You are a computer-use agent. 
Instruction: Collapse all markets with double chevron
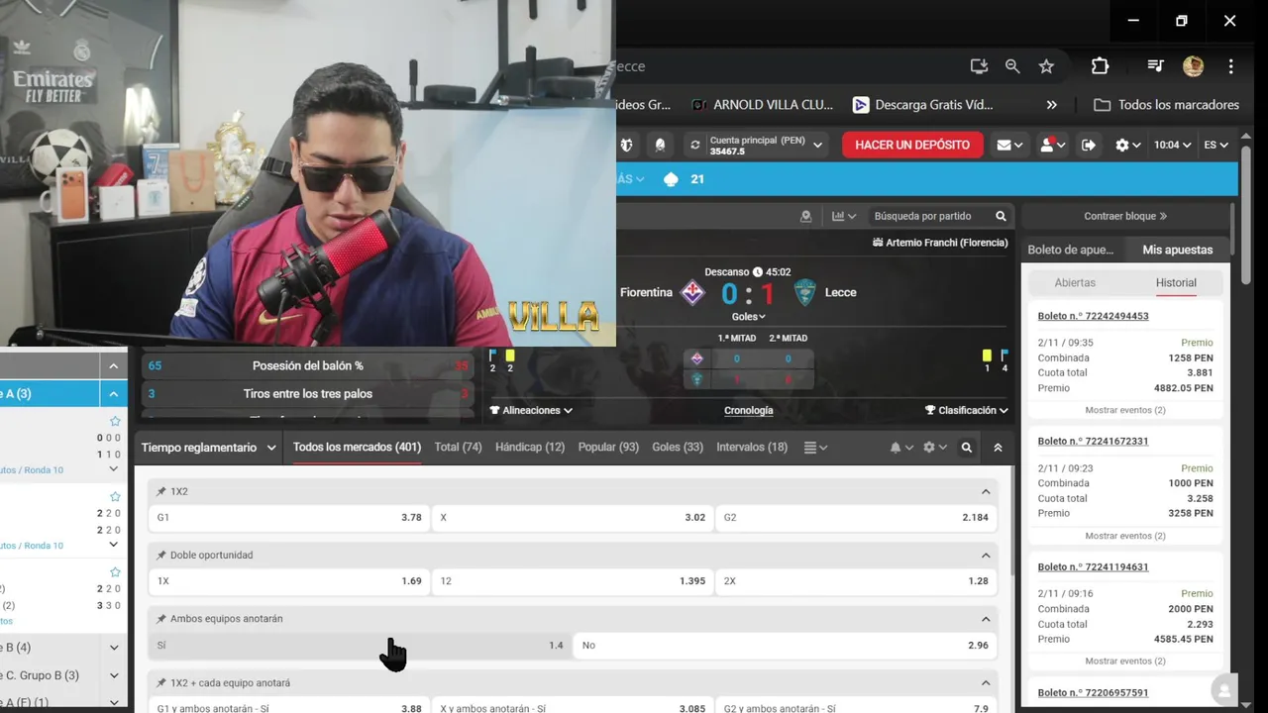pos(998,448)
